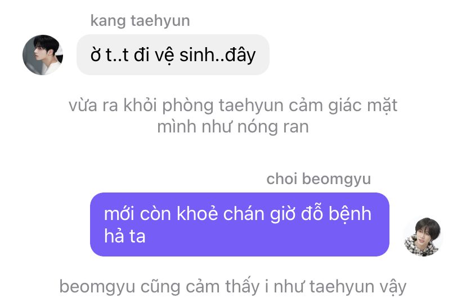Click the narration line "mình như nóng ran"

click(233, 127)
